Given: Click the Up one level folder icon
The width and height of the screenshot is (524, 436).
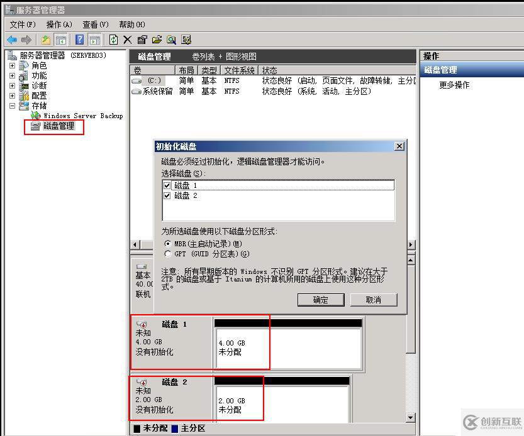Looking at the screenshot, I should 45,40.
